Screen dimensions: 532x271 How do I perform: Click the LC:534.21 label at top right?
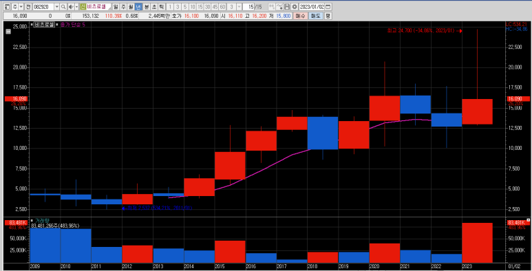pyautogui.click(x=516, y=25)
